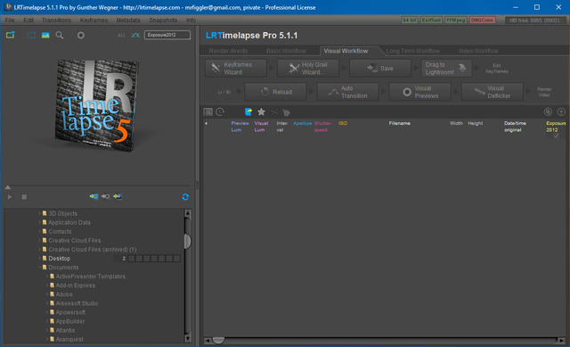Click the Visual Deflicker button
Screen dimensions: 570x347
[x=493, y=92]
